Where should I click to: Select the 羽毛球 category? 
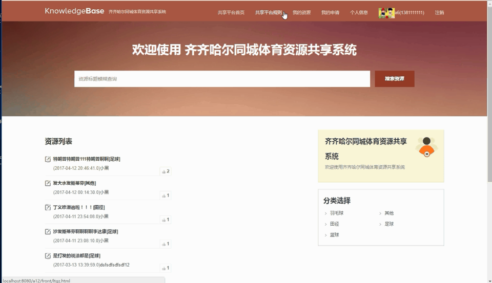337,213
